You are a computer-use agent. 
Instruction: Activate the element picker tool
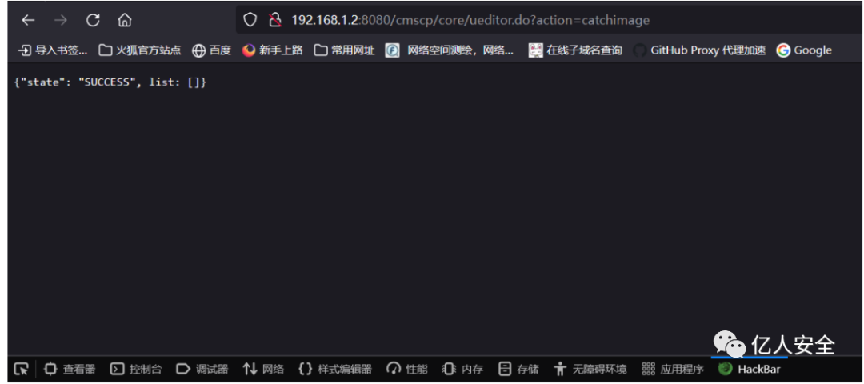click(21, 369)
